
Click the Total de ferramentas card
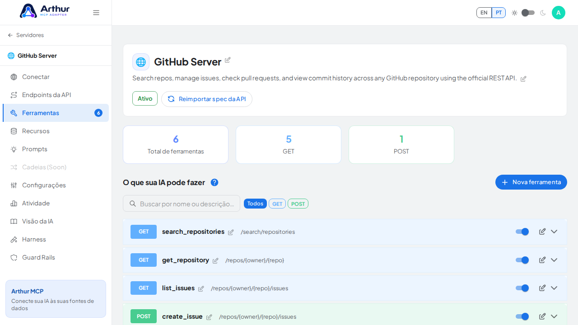pyautogui.click(x=176, y=144)
